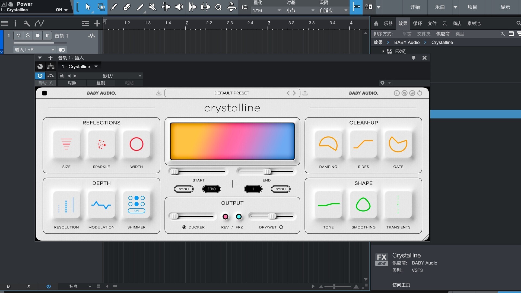Mute track 音轨 1 with M

click(18, 36)
